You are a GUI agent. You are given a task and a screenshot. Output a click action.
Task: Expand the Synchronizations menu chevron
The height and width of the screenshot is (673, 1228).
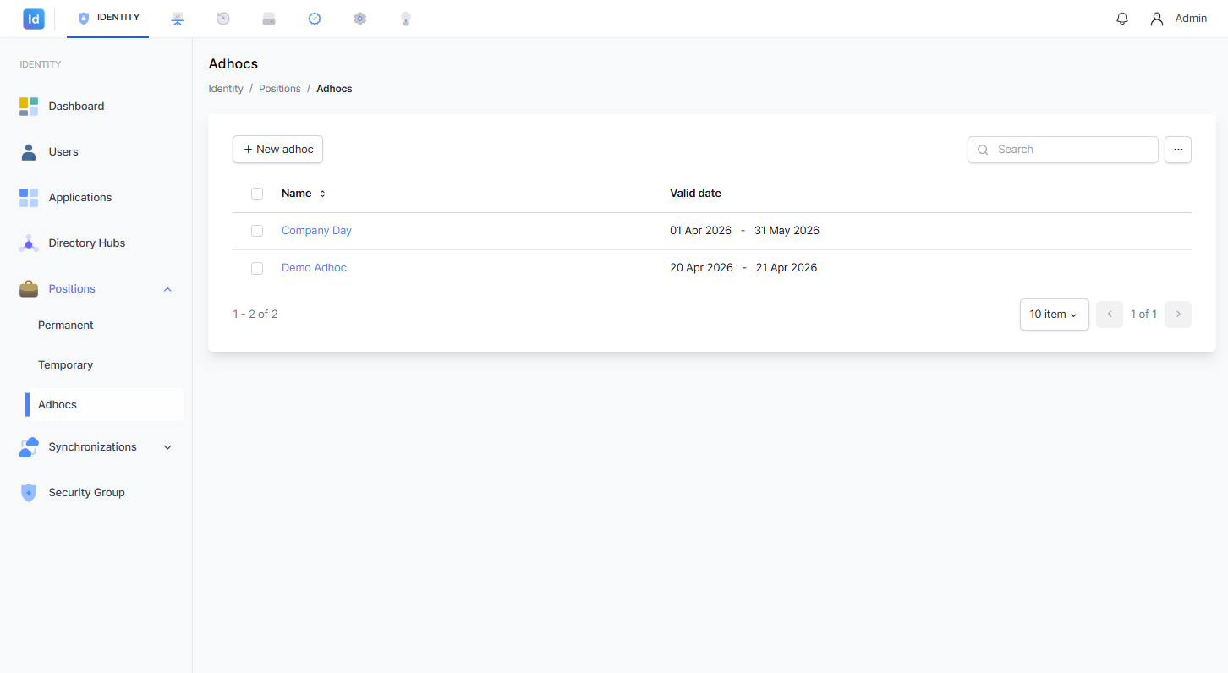point(167,447)
